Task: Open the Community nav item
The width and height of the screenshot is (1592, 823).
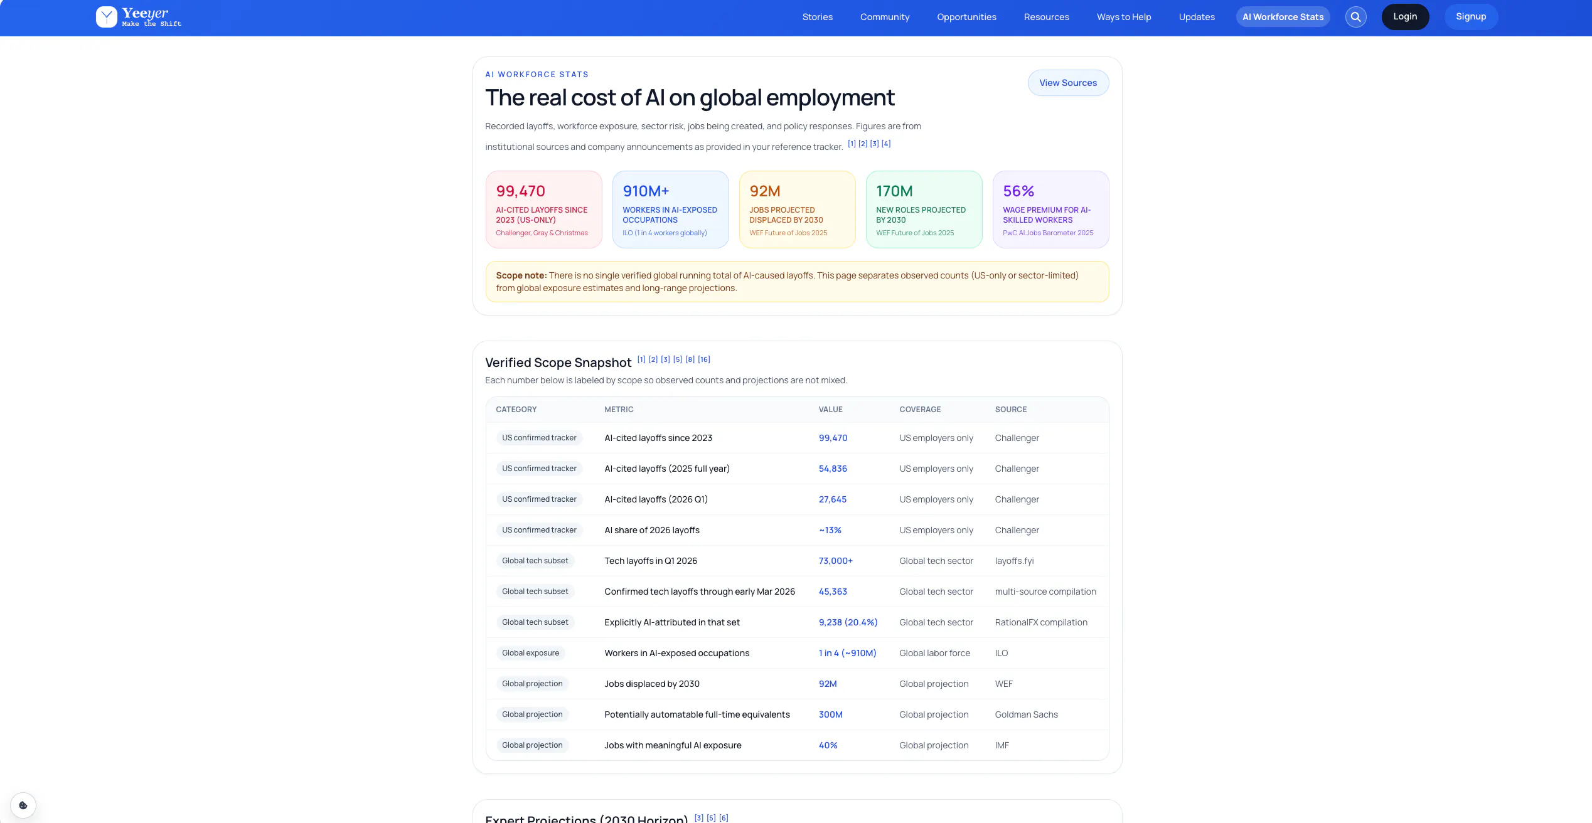Action: [885, 17]
